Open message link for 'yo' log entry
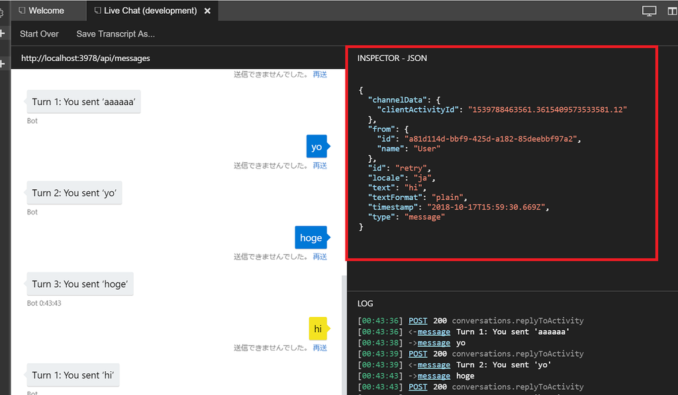This screenshot has width=678, height=395. point(434,343)
